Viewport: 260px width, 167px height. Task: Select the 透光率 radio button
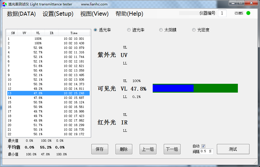(x=95, y=30)
